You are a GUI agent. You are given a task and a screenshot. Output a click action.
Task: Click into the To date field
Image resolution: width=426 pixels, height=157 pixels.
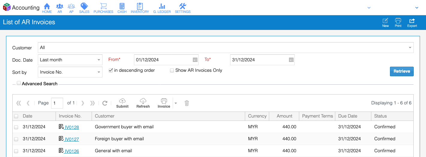click(260, 60)
